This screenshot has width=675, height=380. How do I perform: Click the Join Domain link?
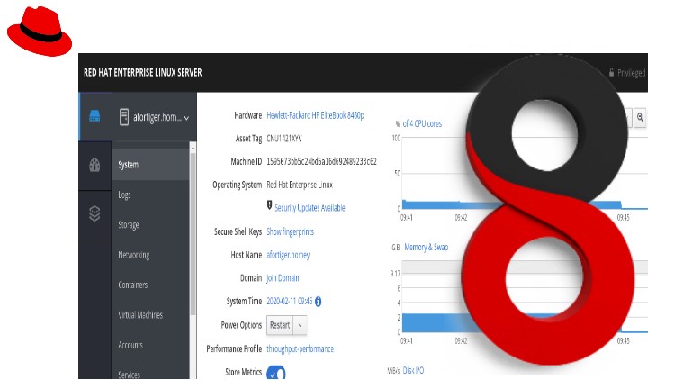[x=283, y=278]
